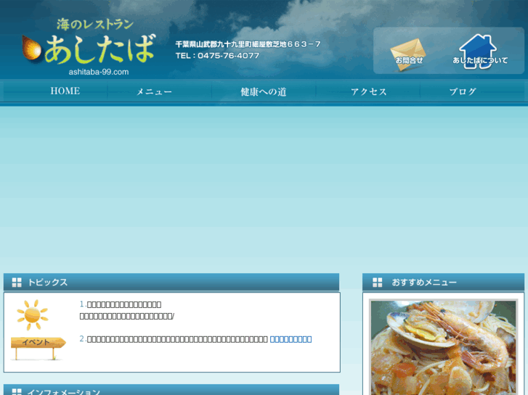Open the ブログ navigation tab
Screen dimensions: 528x395
pyautogui.click(x=463, y=91)
